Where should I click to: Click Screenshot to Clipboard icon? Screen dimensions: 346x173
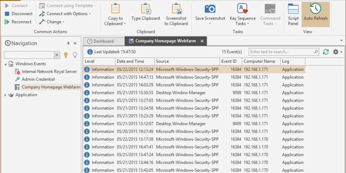(x=176, y=9)
